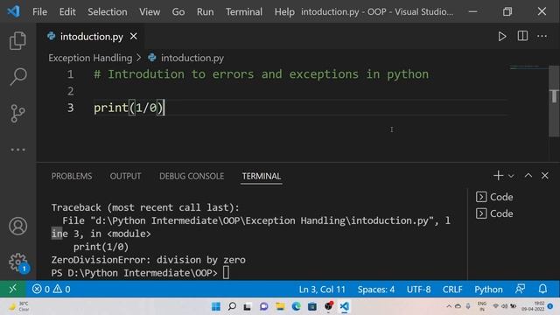Open File Explorer from taskbar
Viewport: 560px width, 315px height.
280,306
